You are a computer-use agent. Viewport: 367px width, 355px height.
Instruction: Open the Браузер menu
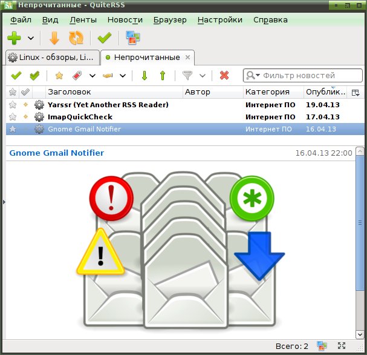pos(170,20)
